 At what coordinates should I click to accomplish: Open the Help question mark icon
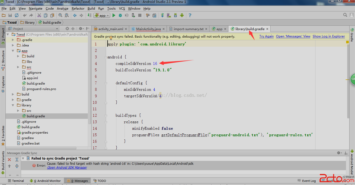point(190,16)
